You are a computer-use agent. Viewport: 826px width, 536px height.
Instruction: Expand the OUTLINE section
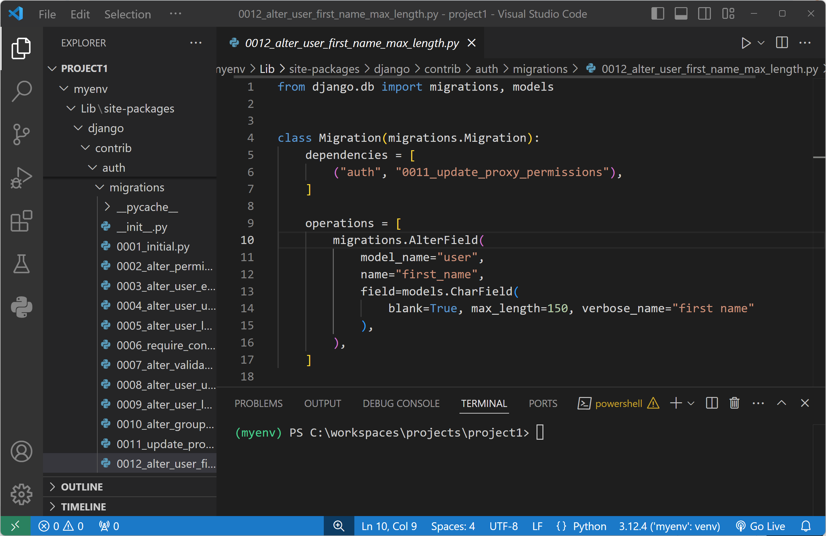tap(82, 487)
